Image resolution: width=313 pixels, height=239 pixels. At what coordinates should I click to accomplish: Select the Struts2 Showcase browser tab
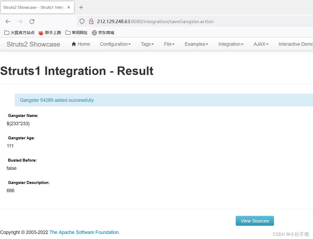37,7
